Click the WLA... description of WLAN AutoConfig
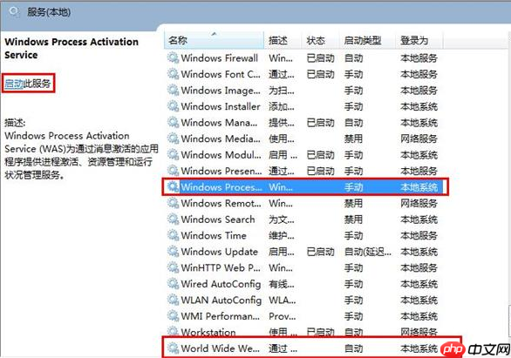 click(283, 300)
